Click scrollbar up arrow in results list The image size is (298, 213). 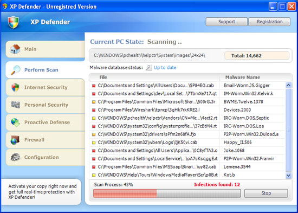(x=289, y=85)
